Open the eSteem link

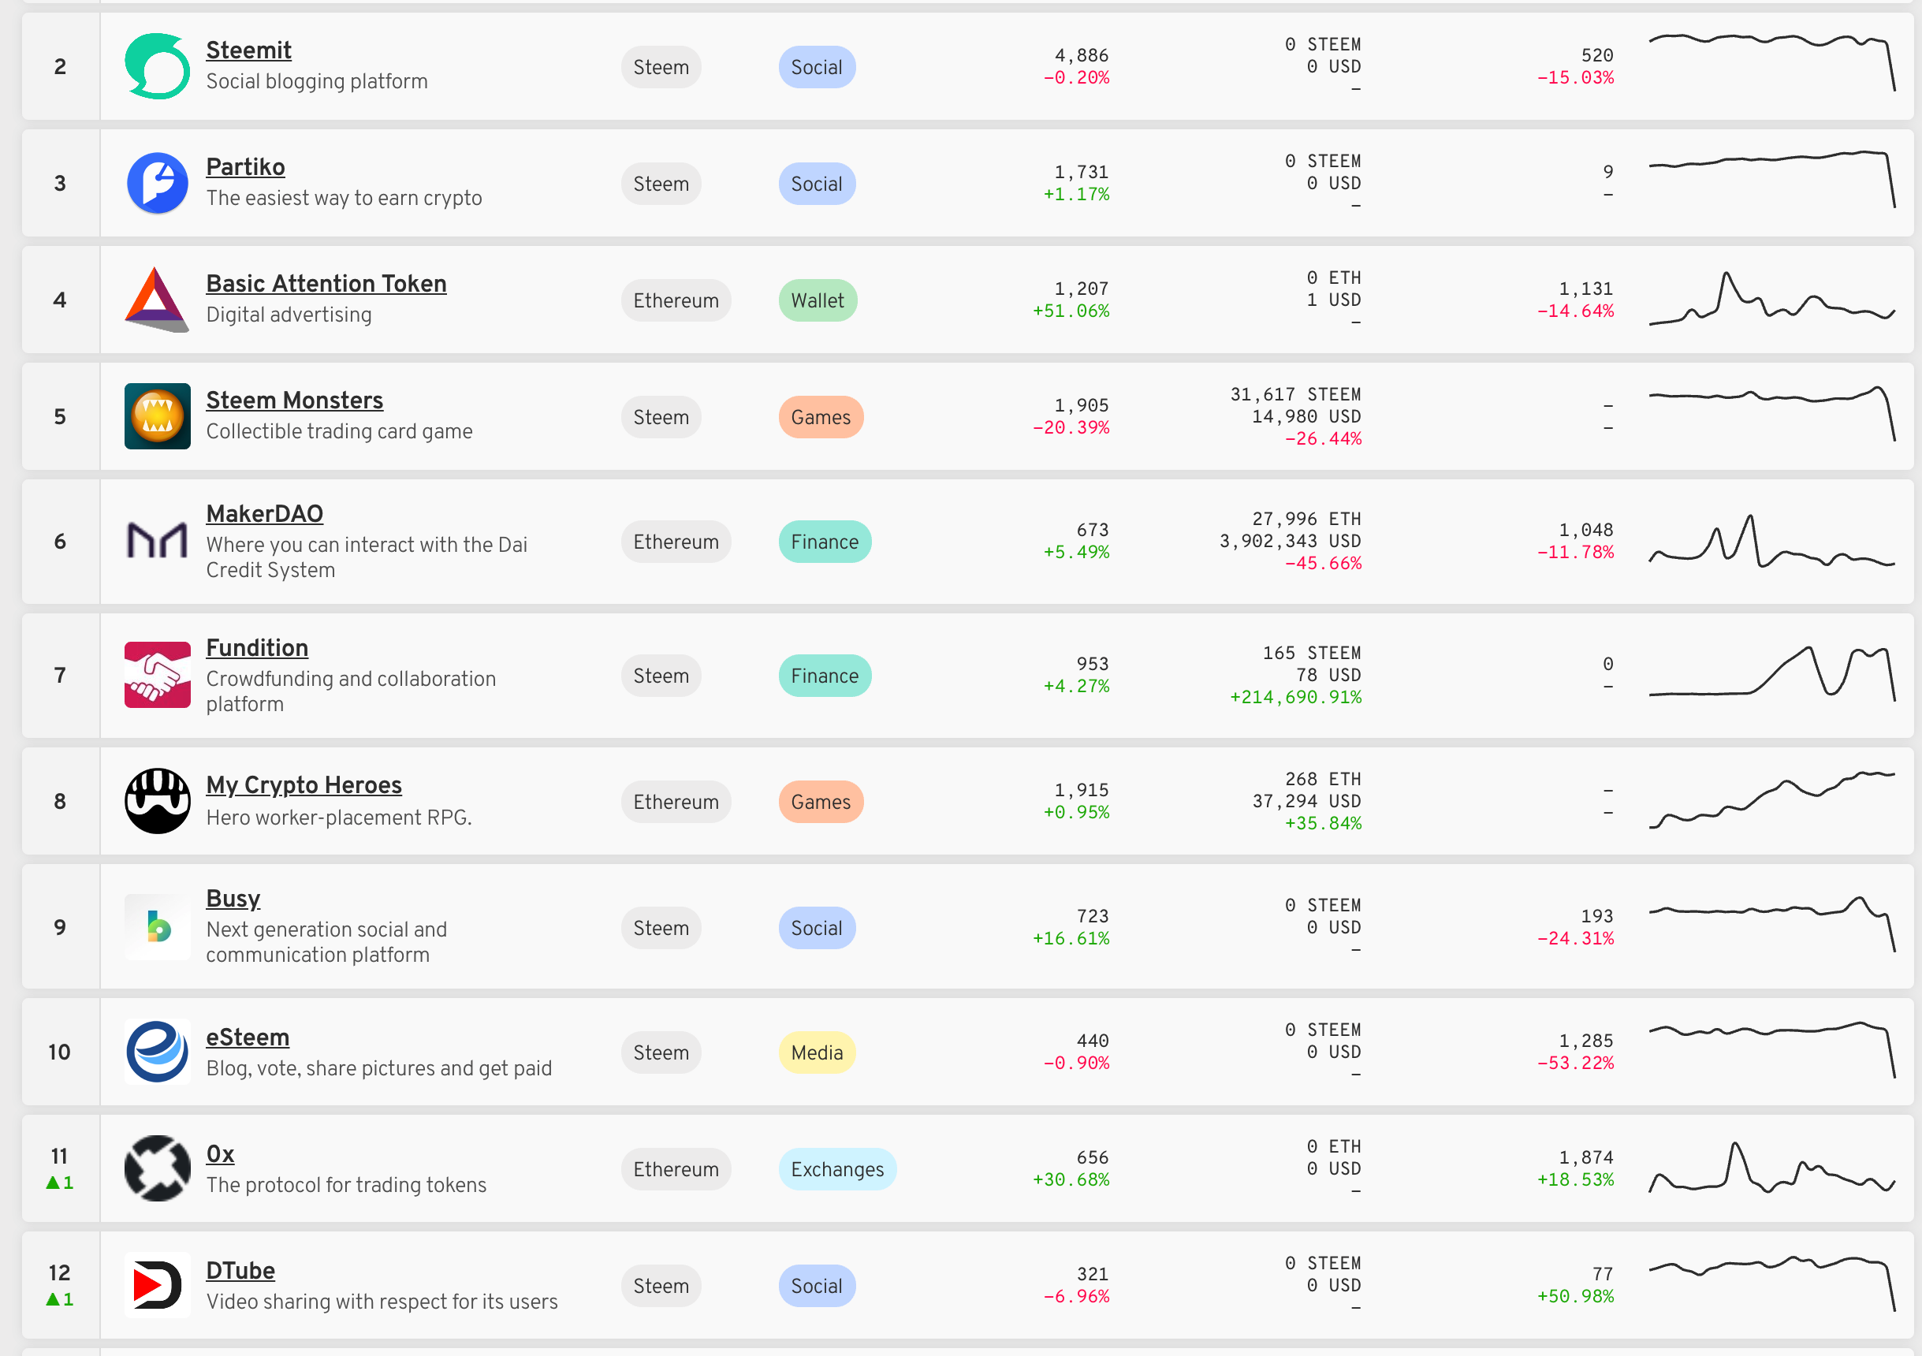(248, 1037)
